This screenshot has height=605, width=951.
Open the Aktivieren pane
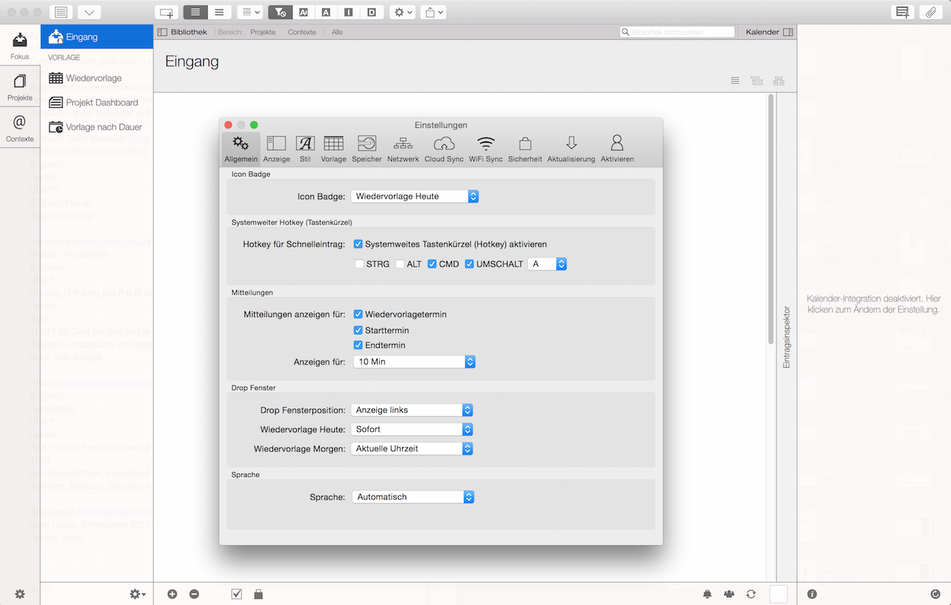[617, 149]
